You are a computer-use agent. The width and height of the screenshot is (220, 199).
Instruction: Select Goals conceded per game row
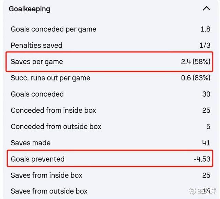point(110,29)
